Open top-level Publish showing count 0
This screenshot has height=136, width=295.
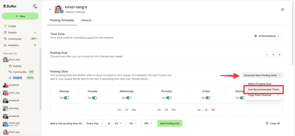20,32
